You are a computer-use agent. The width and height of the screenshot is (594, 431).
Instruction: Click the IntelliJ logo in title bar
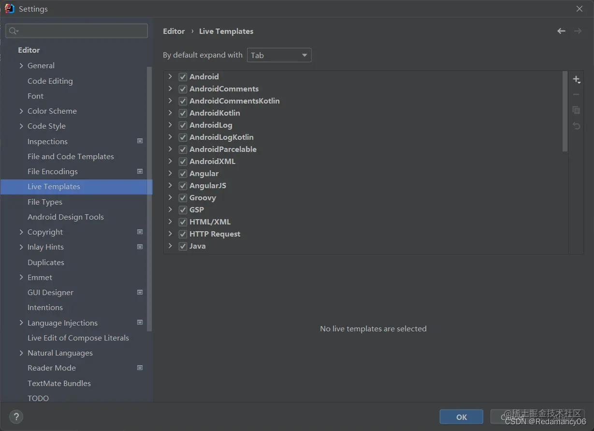pyautogui.click(x=10, y=9)
